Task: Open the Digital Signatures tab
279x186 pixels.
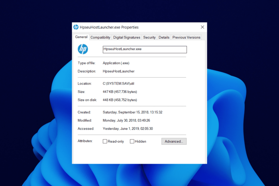Action: [127, 37]
